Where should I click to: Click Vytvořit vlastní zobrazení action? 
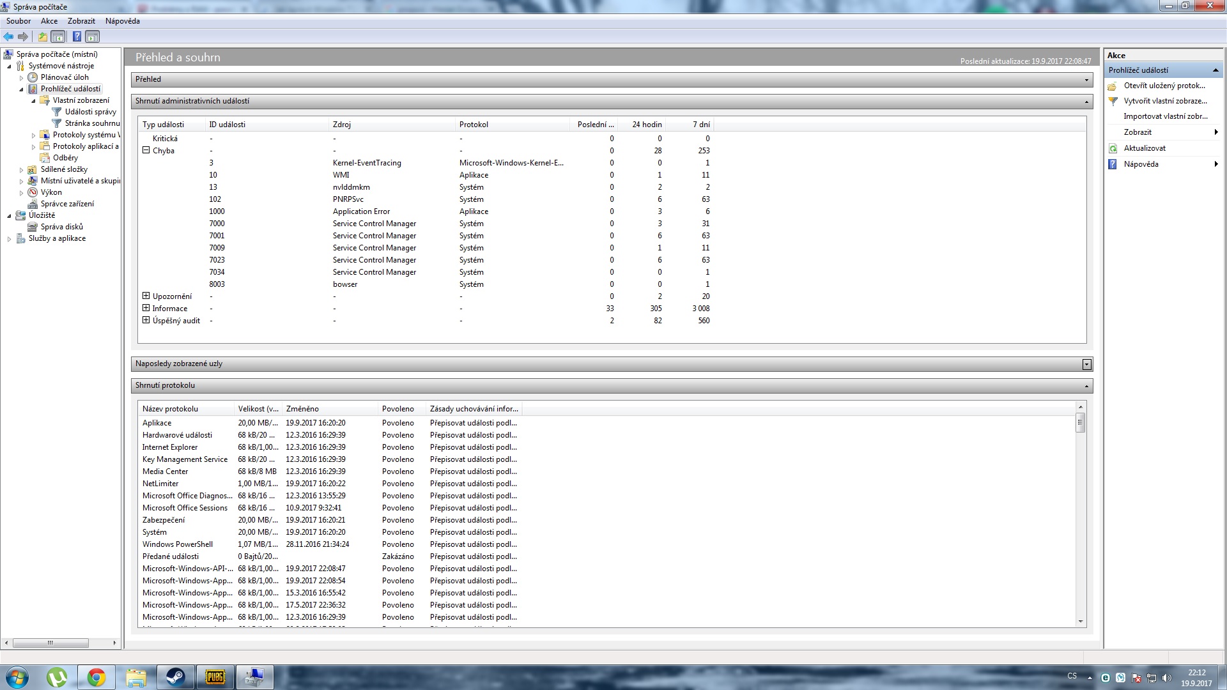click(1165, 101)
